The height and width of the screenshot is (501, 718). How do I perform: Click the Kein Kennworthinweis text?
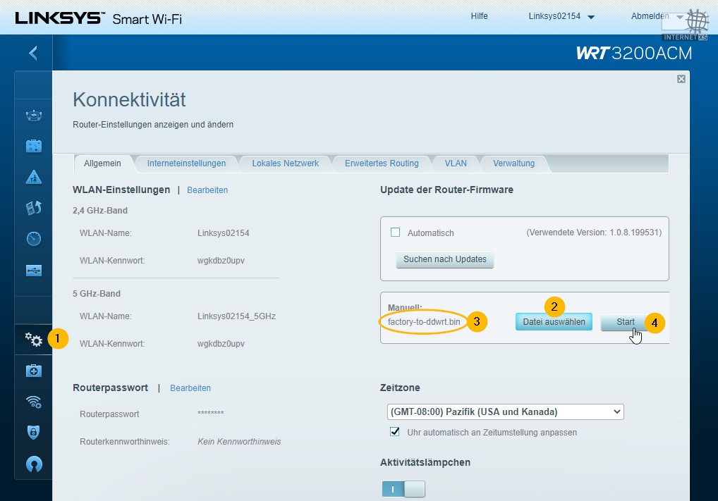(239, 442)
